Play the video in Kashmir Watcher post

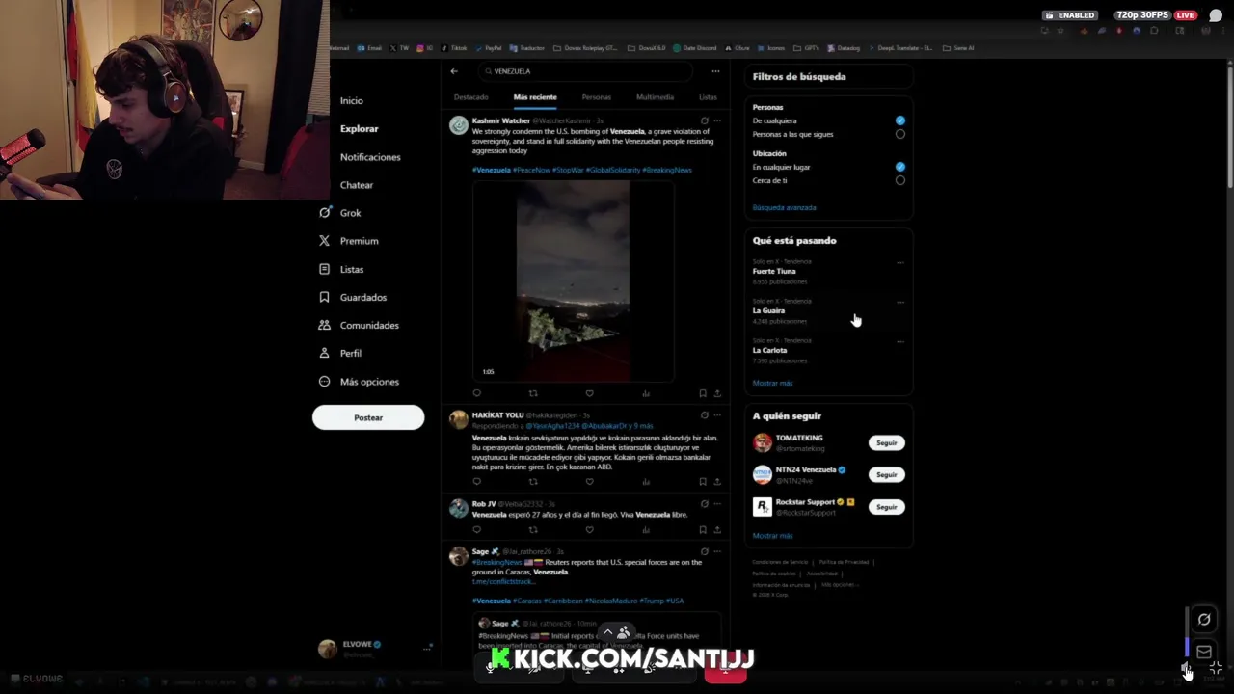click(x=573, y=281)
